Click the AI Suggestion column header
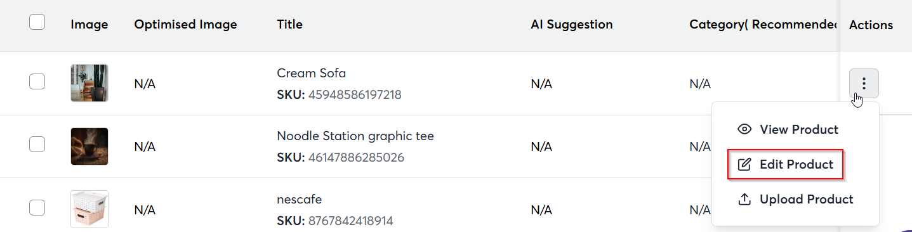912x232 pixels. (x=572, y=25)
